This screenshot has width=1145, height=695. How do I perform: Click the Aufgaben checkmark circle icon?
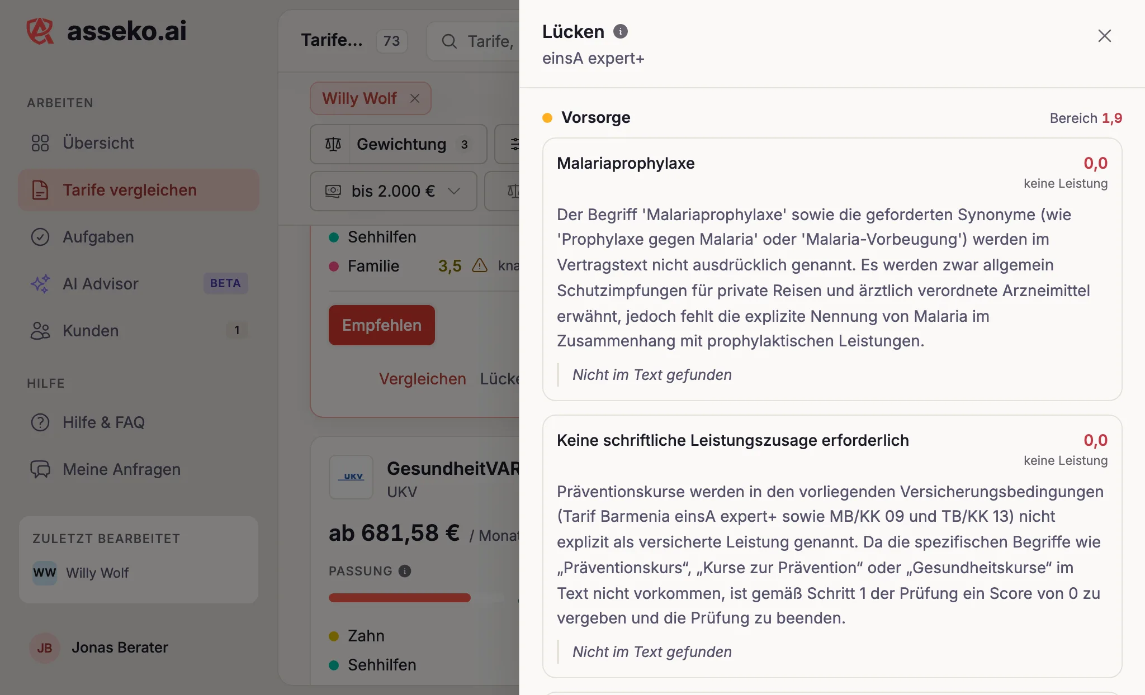(40, 237)
